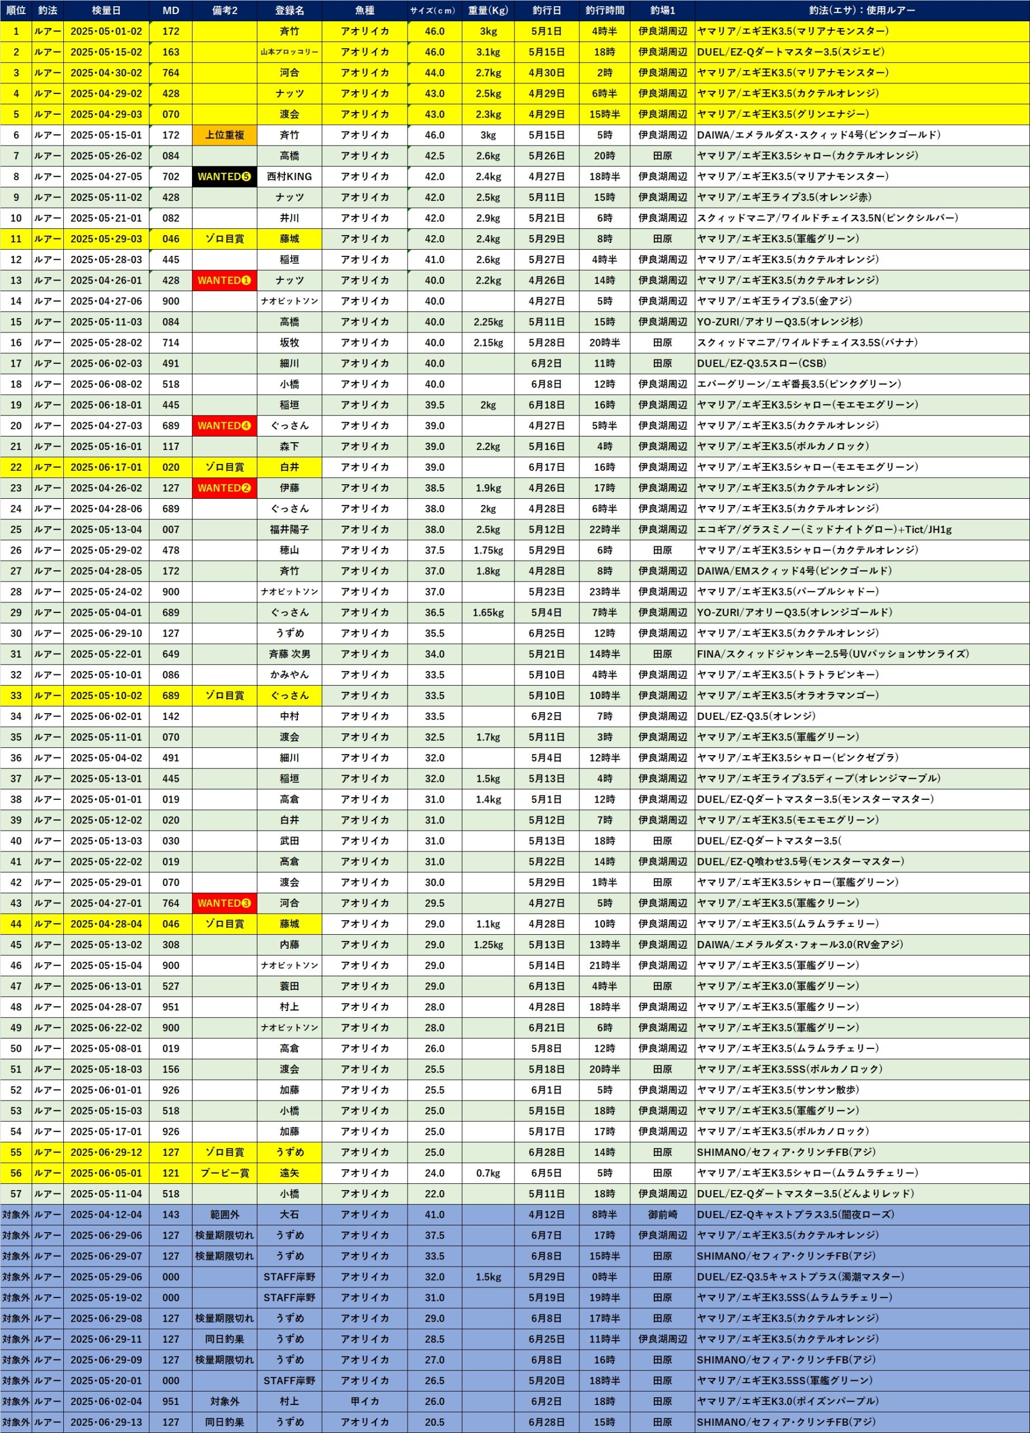The image size is (1030, 1433).
Task: Click the 20.5 size cell
Action: pos(435,1422)
